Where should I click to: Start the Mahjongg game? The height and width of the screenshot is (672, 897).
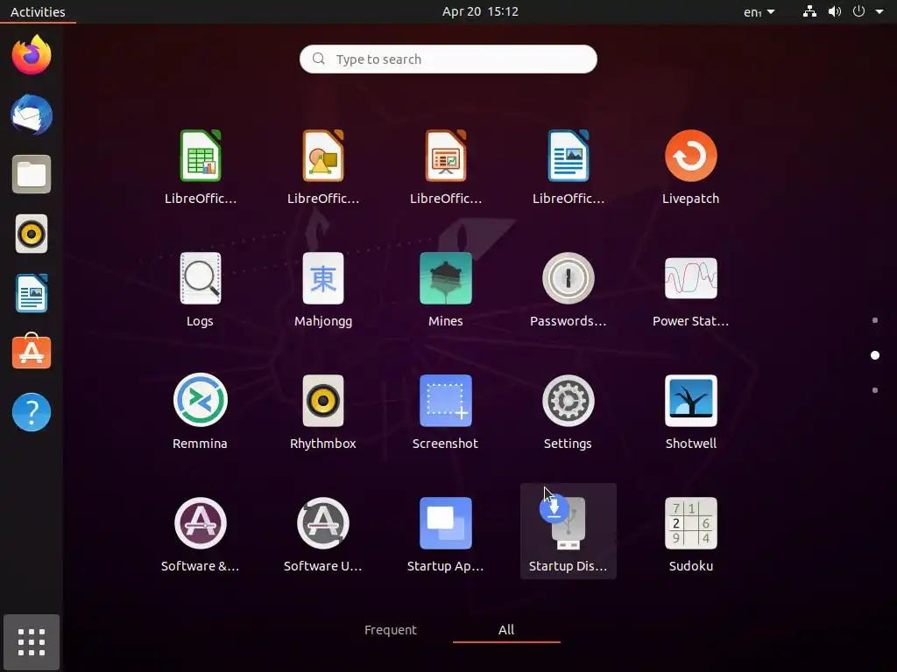pos(323,278)
